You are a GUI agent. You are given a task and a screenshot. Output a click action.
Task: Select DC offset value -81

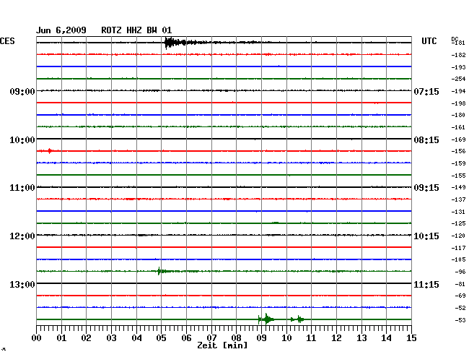[x=460, y=284]
